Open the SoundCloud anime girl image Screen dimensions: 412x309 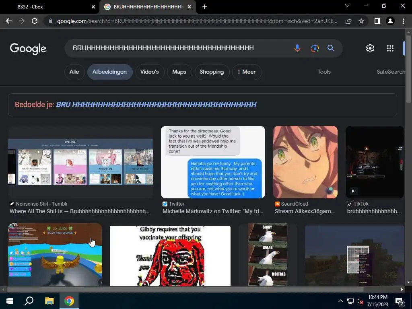(x=305, y=162)
